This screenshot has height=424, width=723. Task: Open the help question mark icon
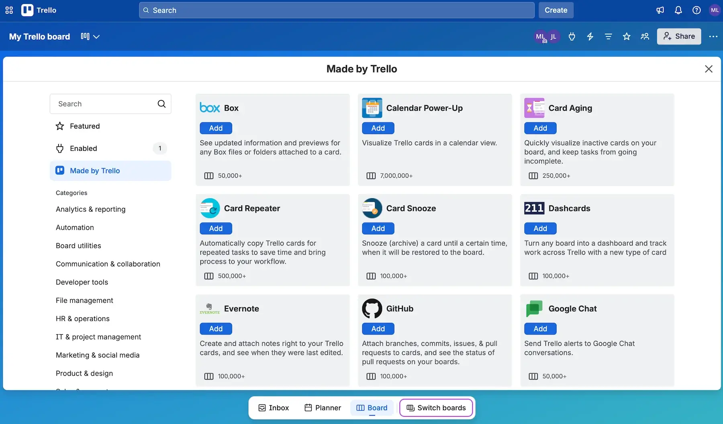pyautogui.click(x=696, y=10)
